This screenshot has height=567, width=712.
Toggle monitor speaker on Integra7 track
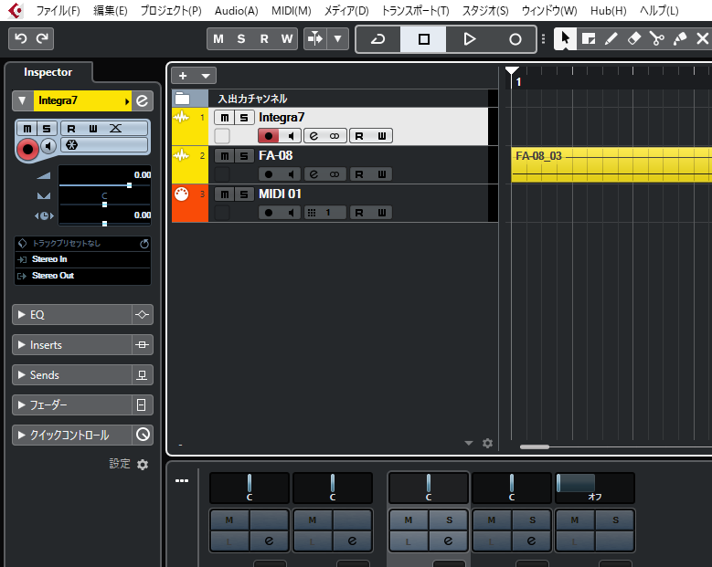pos(291,136)
